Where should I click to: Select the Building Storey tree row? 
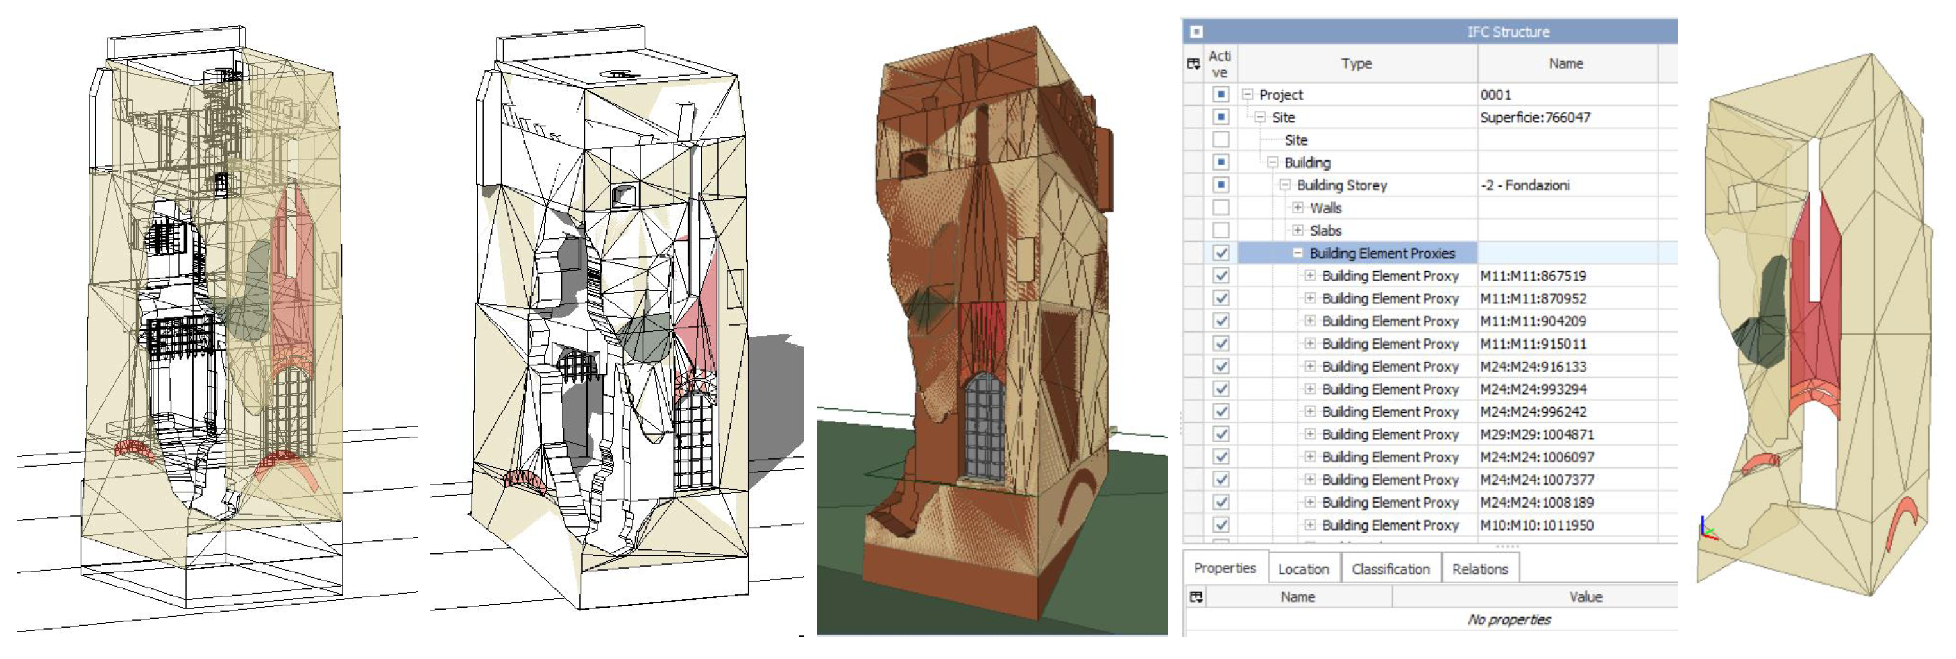tap(1341, 185)
